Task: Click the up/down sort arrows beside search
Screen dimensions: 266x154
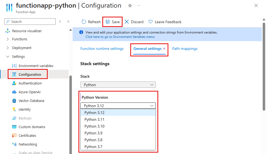Action: [x=60, y=22]
